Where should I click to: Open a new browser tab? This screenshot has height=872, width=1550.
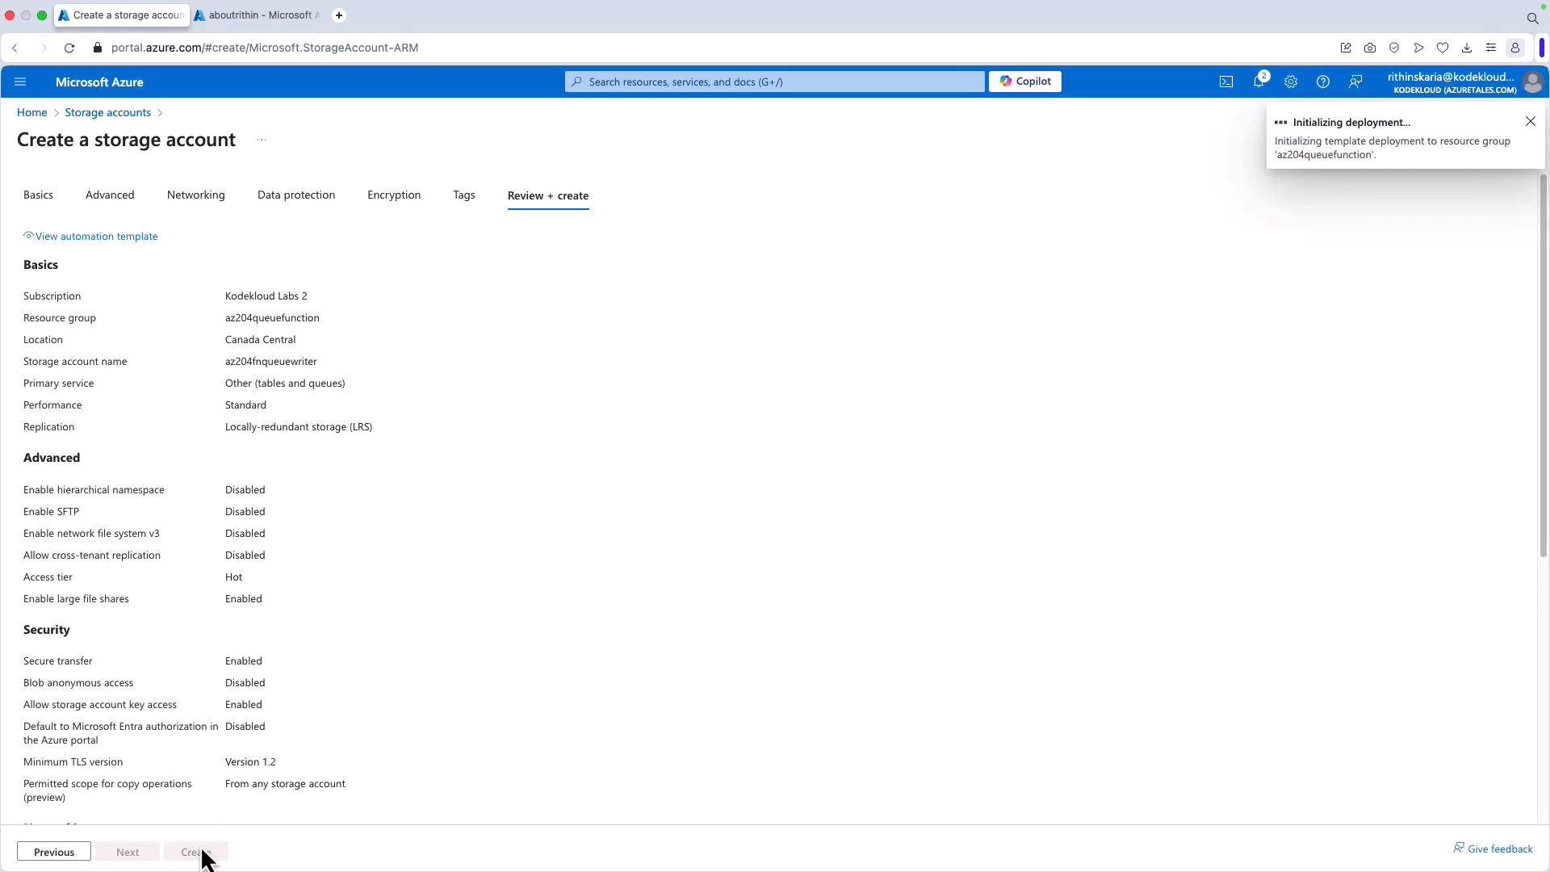(339, 15)
